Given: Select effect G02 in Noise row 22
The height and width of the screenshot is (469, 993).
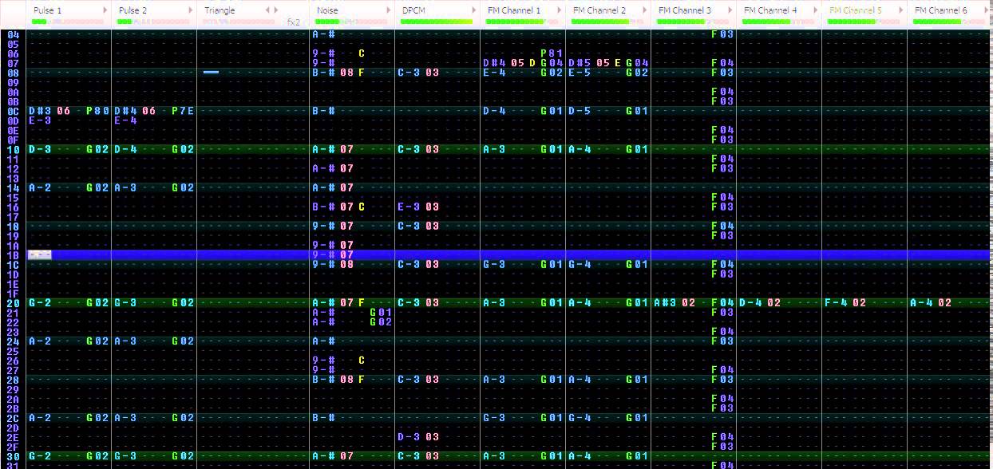Looking at the screenshot, I should [381, 321].
